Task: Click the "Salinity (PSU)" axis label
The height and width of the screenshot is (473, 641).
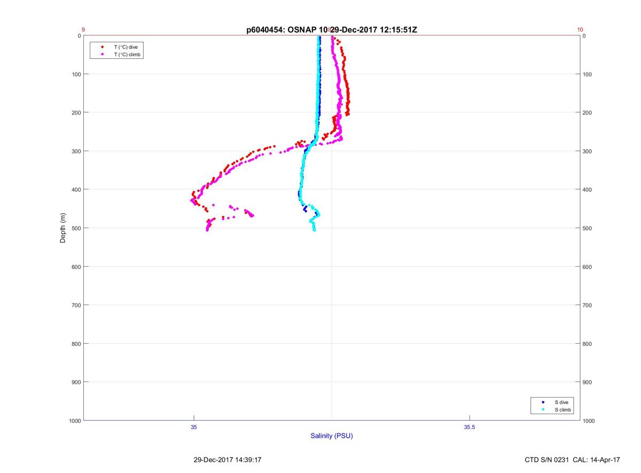Action: (332, 436)
